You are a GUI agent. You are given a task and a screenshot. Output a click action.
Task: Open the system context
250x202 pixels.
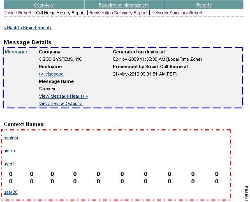pyautogui.click(x=11, y=138)
